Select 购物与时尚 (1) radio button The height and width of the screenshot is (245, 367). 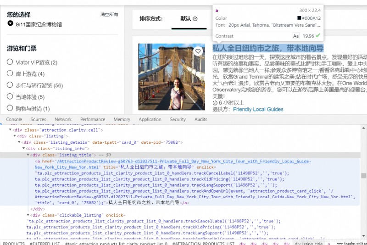(x=10, y=108)
